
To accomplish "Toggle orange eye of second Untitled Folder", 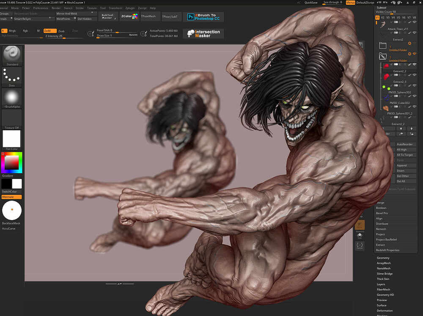I will click(415, 54).
